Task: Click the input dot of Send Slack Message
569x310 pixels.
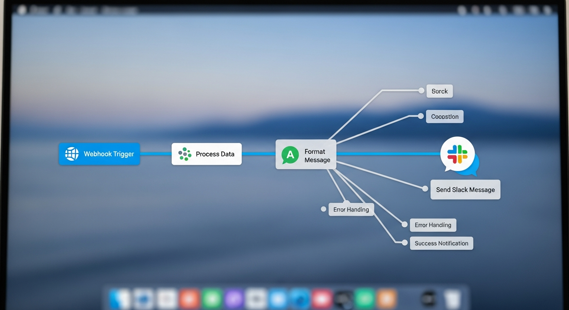Action: tap(425, 189)
